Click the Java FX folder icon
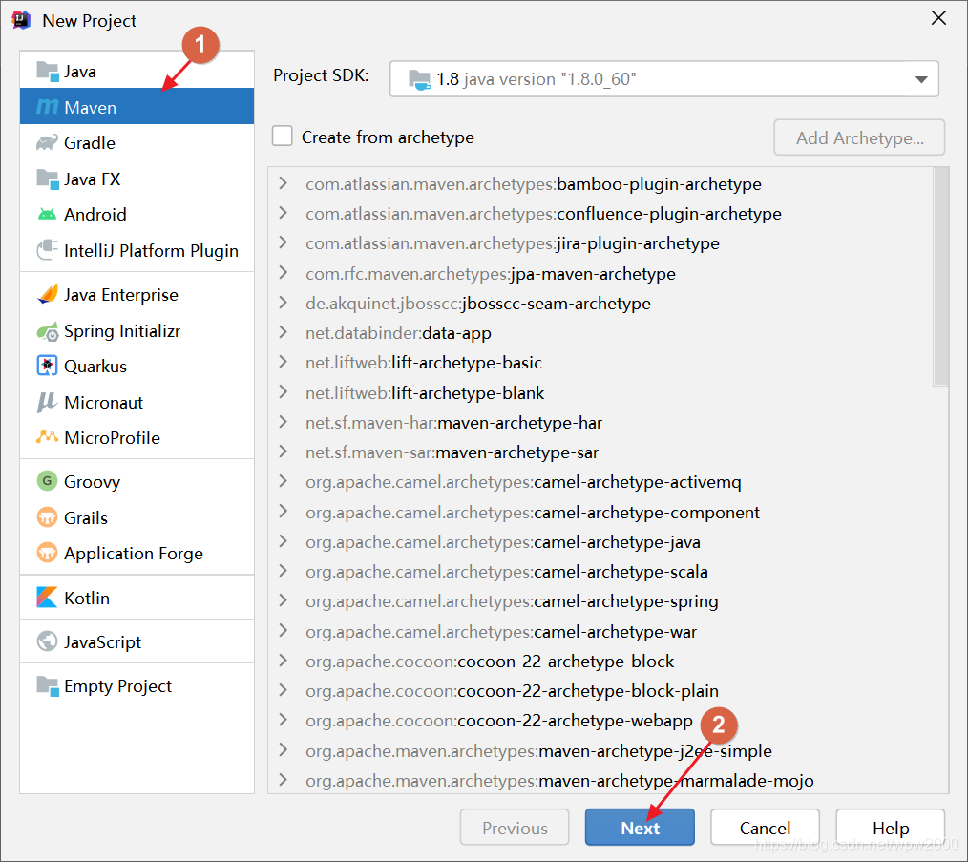 48,179
